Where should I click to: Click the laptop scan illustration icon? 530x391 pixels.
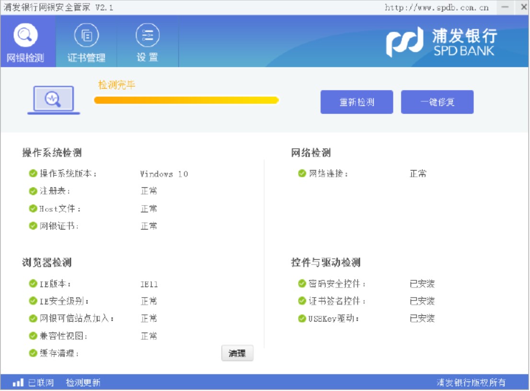(x=53, y=100)
